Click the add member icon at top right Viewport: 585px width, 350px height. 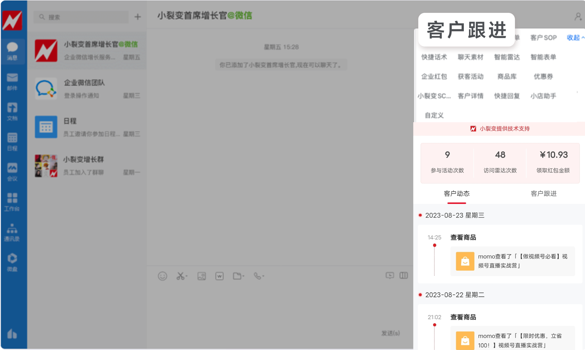coord(578,17)
